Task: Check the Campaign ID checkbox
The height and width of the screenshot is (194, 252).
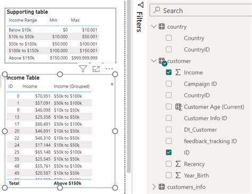Action: [169, 84]
